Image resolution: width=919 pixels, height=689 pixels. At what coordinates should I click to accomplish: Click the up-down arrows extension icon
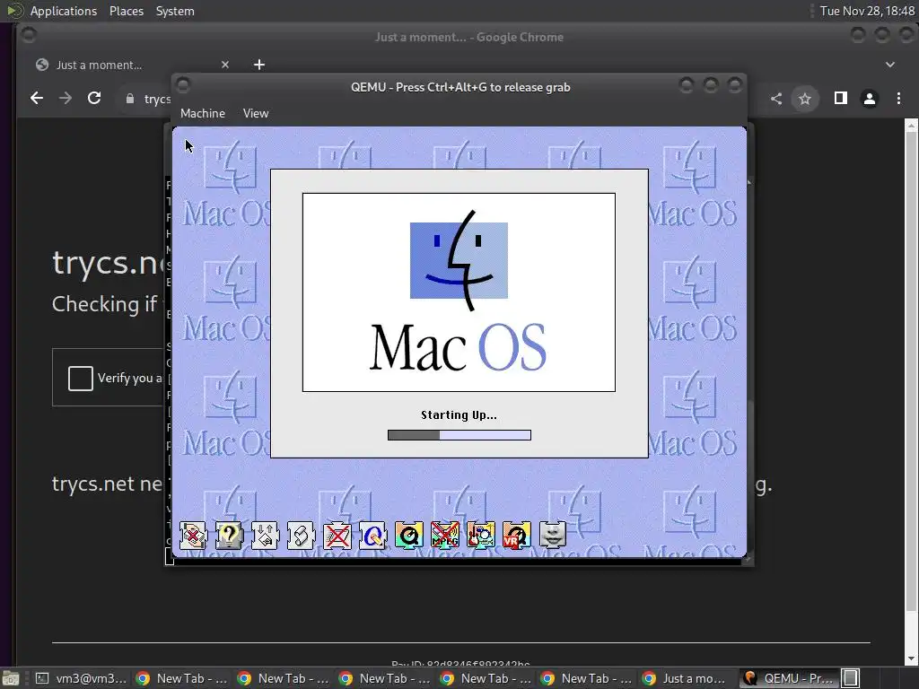click(x=265, y=536)
